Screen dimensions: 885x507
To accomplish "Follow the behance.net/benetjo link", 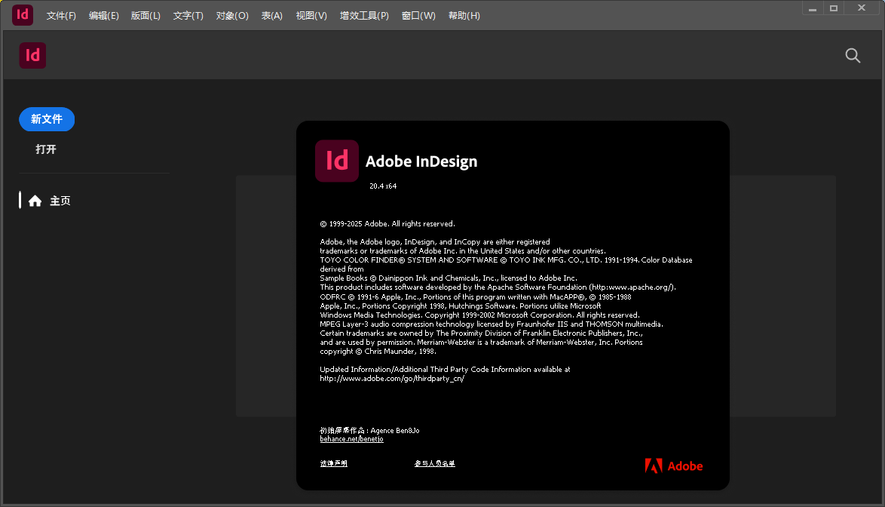I will pos(351,439).
